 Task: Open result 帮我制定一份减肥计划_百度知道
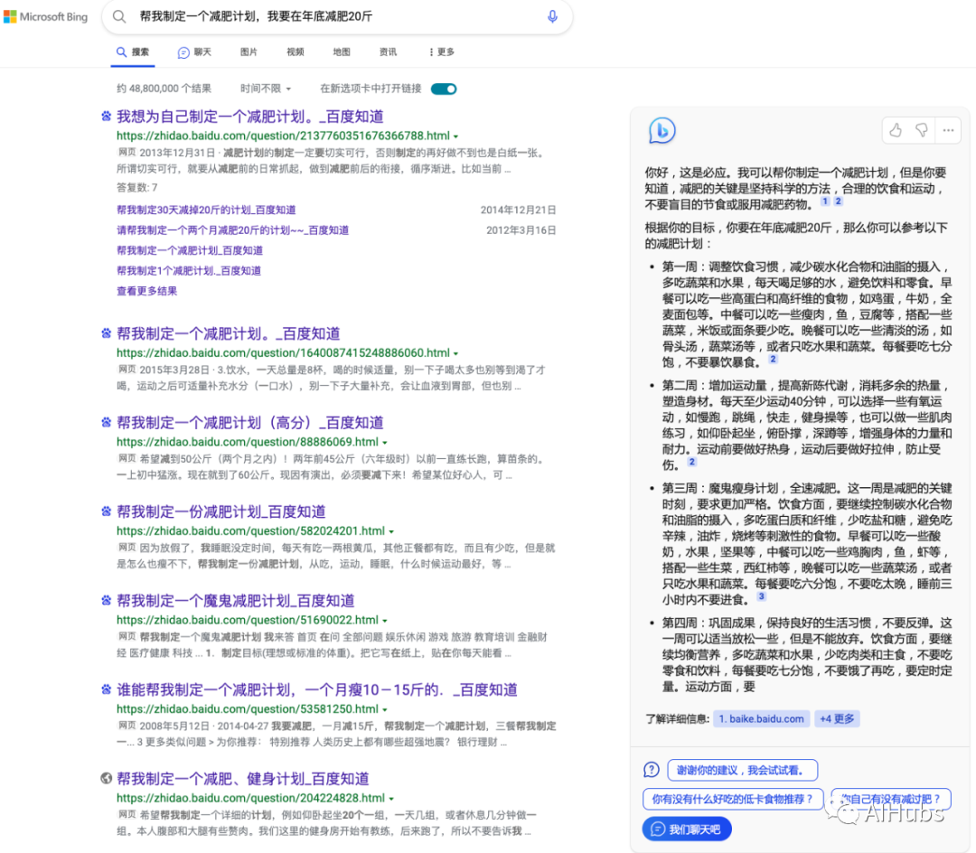coord(221,511)
